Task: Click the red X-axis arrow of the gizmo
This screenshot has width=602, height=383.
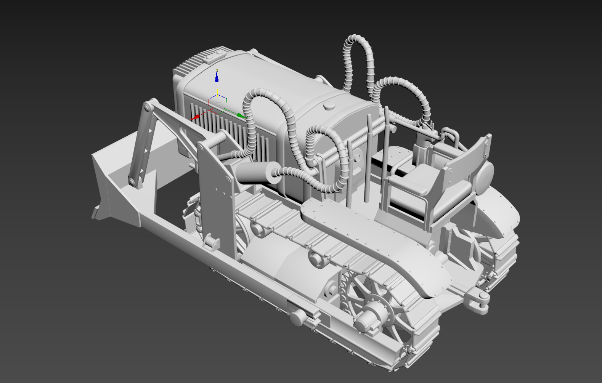Action: click(195, 117)
